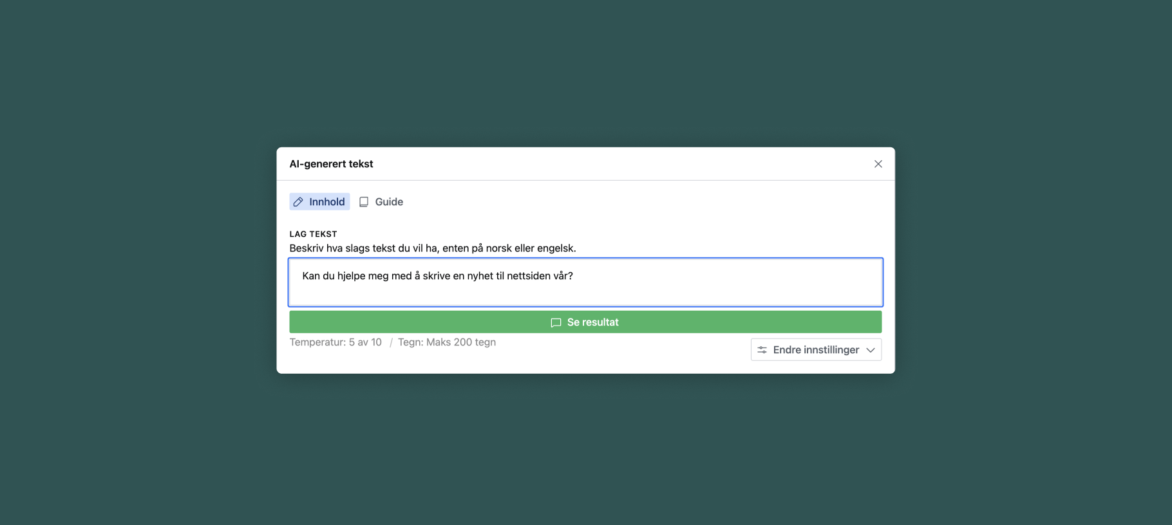Click the Tegn: Maks 200 tegn text

tap(447, 342)
